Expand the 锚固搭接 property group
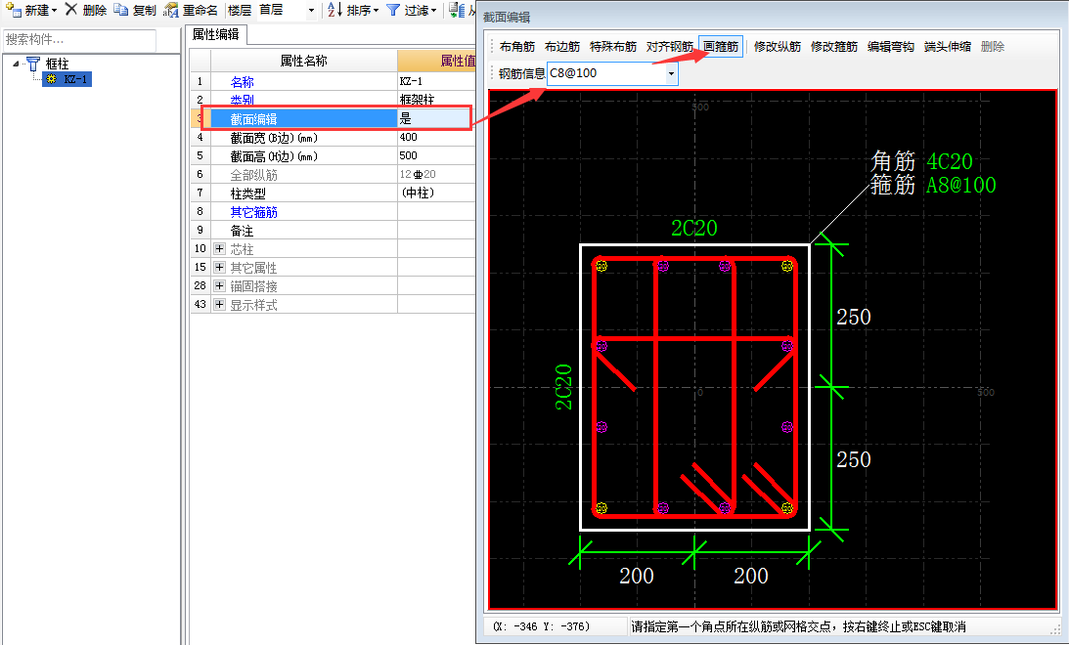Image resolution: width=1069 pixels, height=645 pixels. click(219, 285)
